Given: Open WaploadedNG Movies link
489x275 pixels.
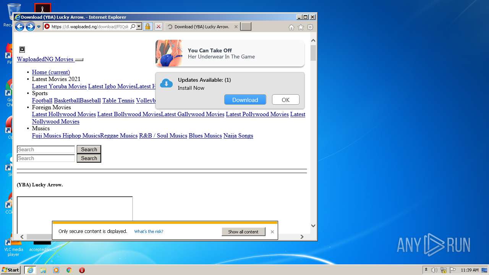Looking at the screenshot, I should pyautogui.click(x=45, y=59).
